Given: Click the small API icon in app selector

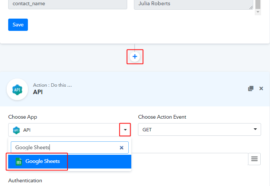Looking at the screenshot, I should tap(16, 130).
